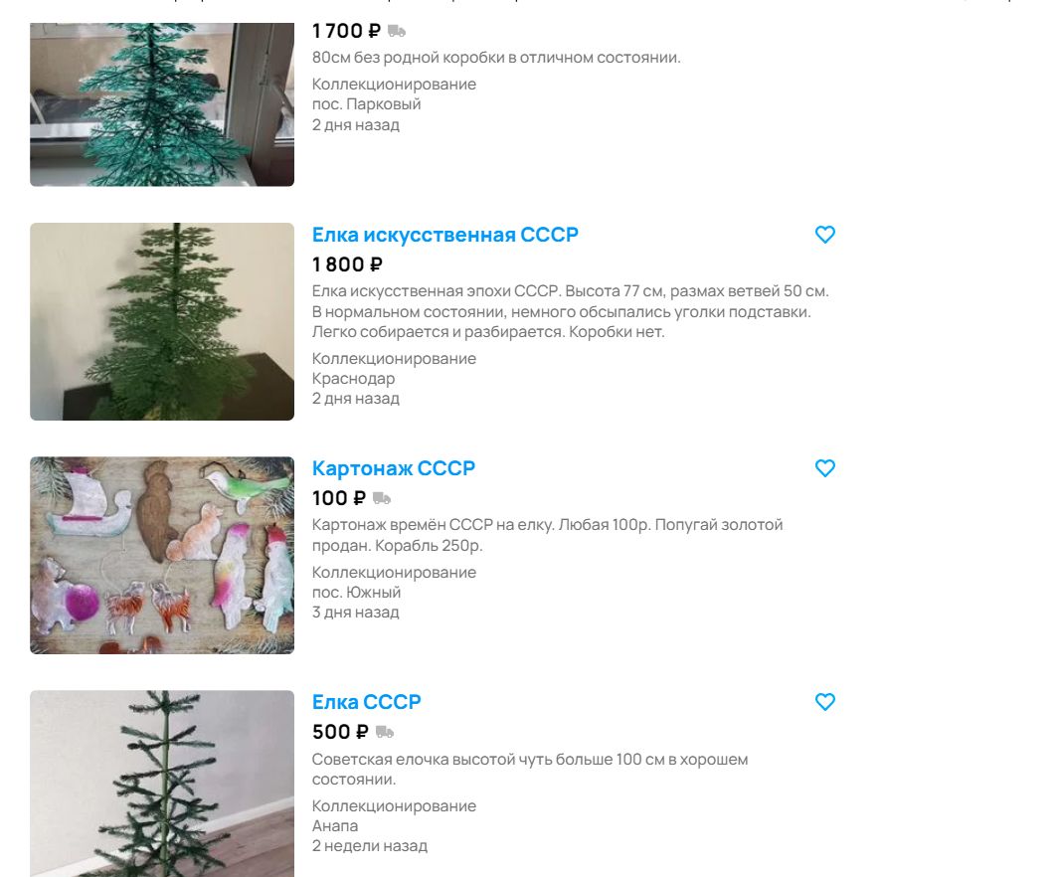Open the photo of the 500 ₽ Елка СССР

pos(162,784)
